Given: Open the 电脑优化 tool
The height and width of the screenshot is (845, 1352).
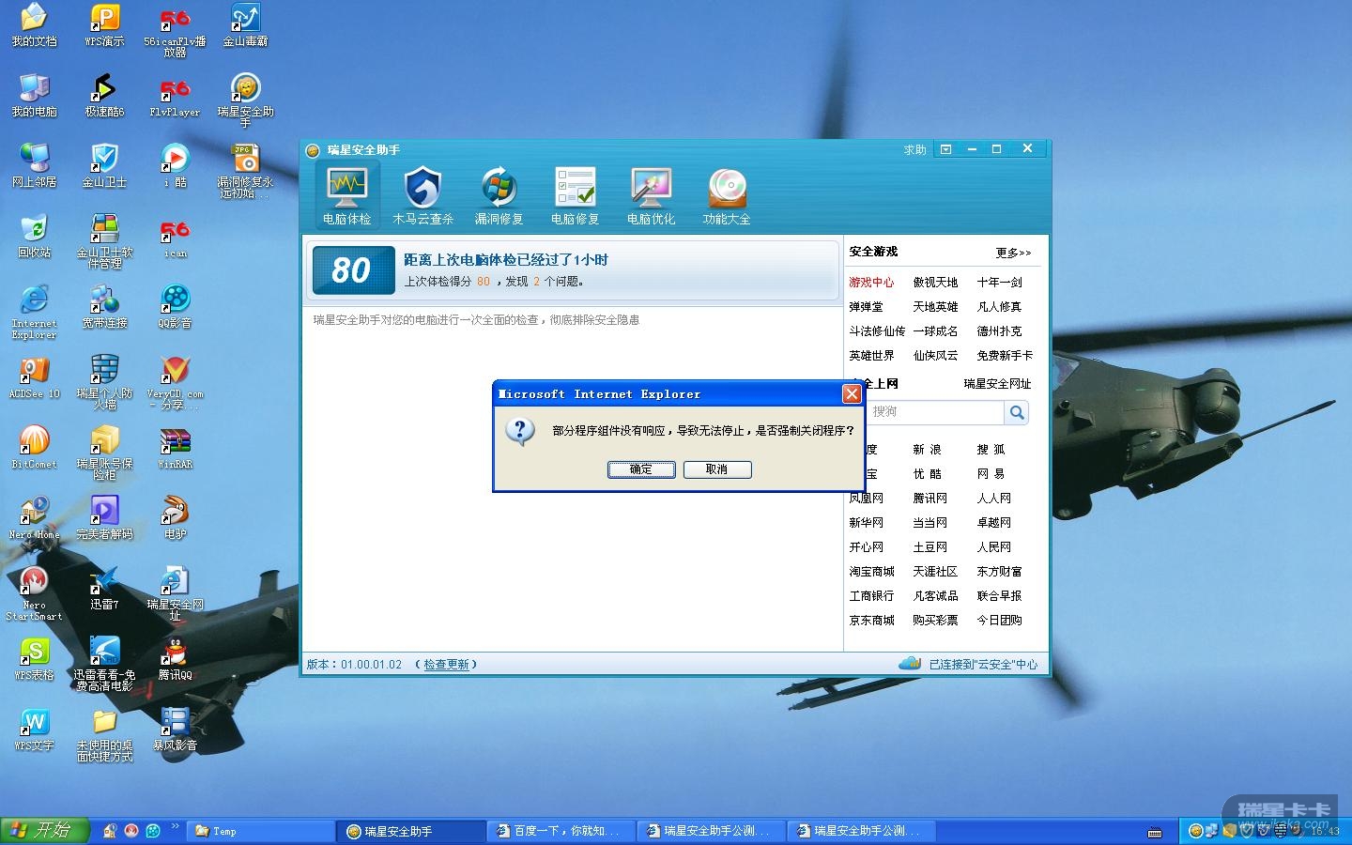Looking at the screenshot, I should point(651,195).
